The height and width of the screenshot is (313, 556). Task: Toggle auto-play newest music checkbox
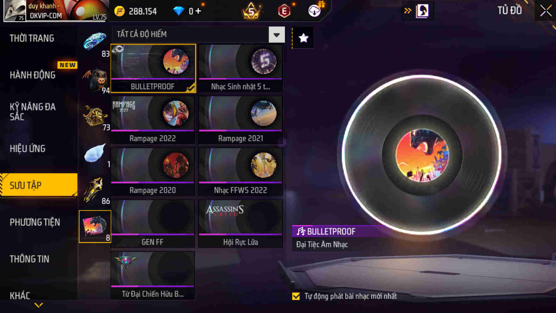click(296, 296)
